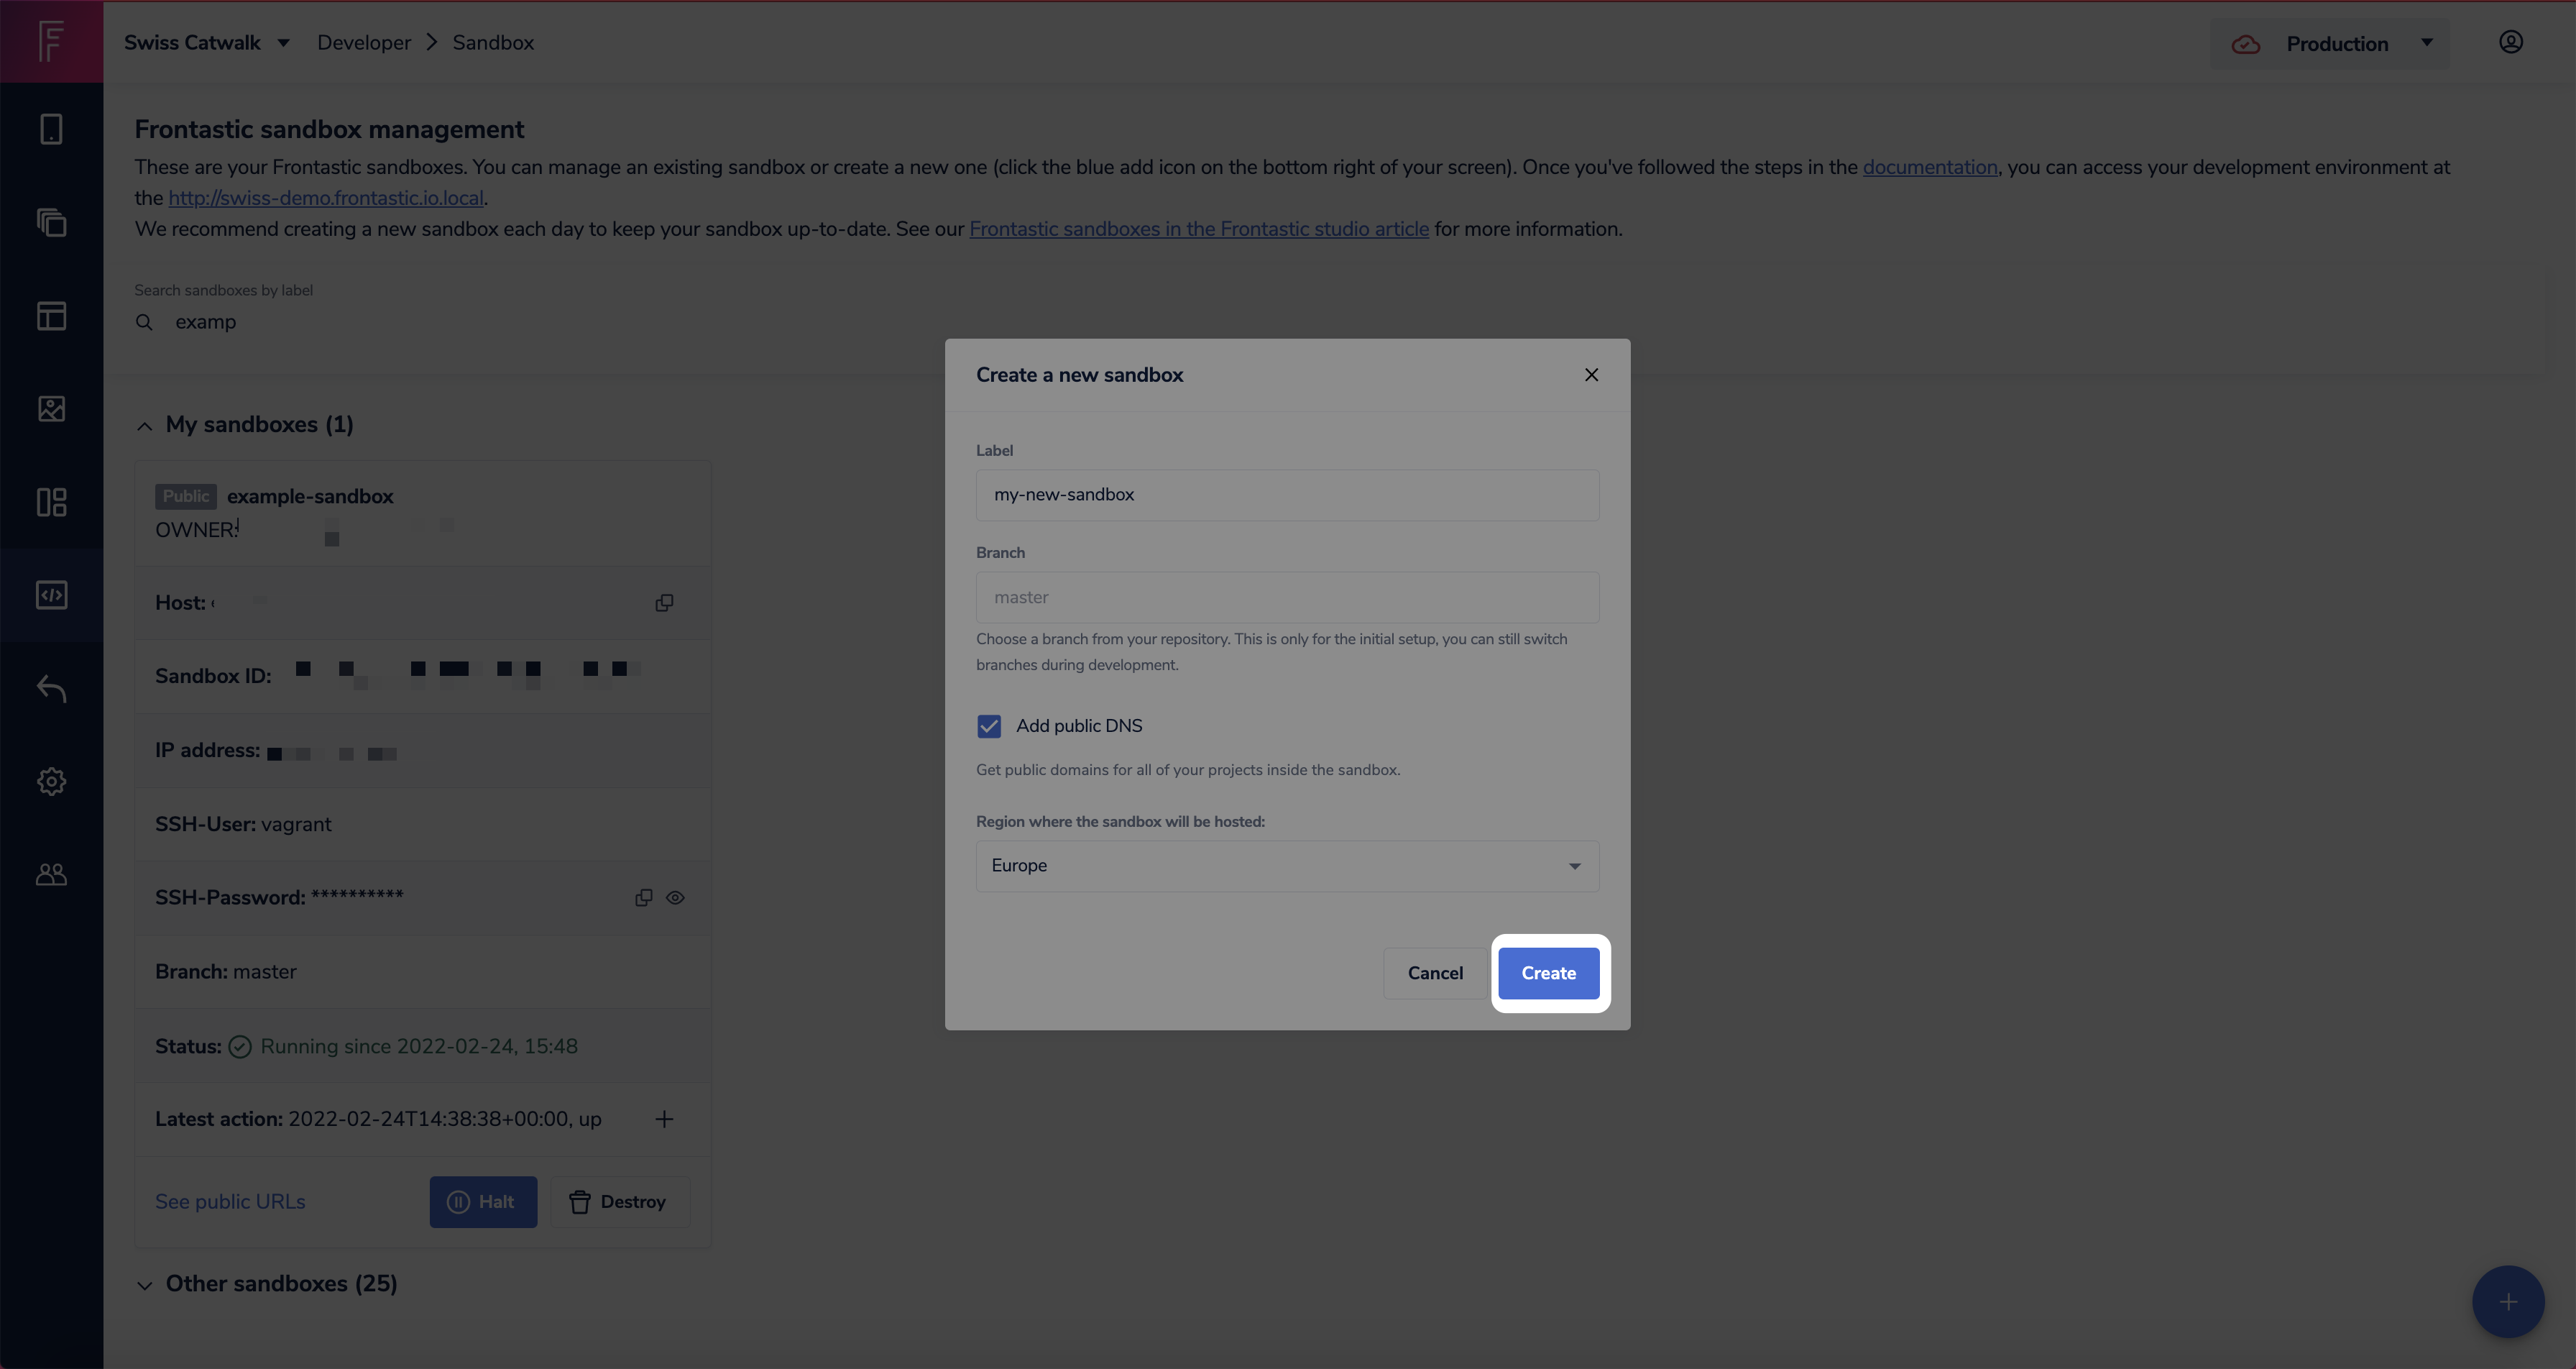Screen dimensions: 2576x1369
Task: Click the Cancel button in dialog
Action: (x=1434, y=973)
